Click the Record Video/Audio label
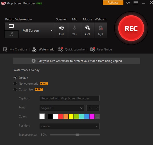The width and height of the screenshot is (153, 145). pos(19,19)
